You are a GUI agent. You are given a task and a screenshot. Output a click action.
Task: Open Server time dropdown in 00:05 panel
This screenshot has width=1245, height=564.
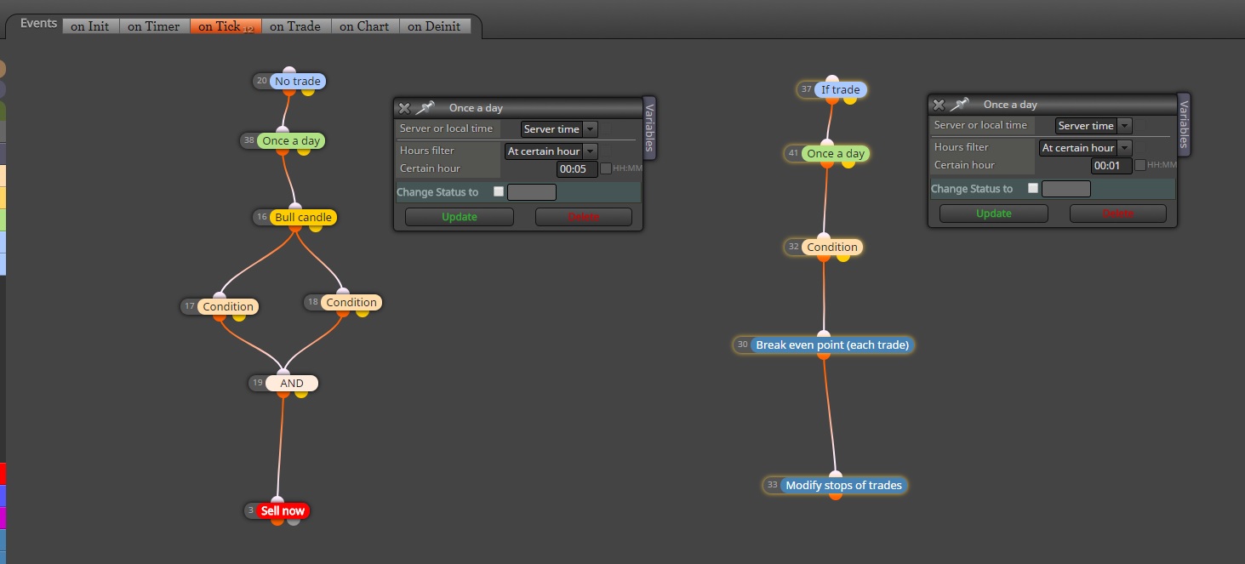pyautogui.click(x=559, y=129)
